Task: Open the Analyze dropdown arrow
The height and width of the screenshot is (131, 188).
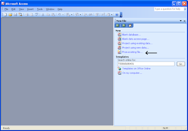Action: point(80,15)
